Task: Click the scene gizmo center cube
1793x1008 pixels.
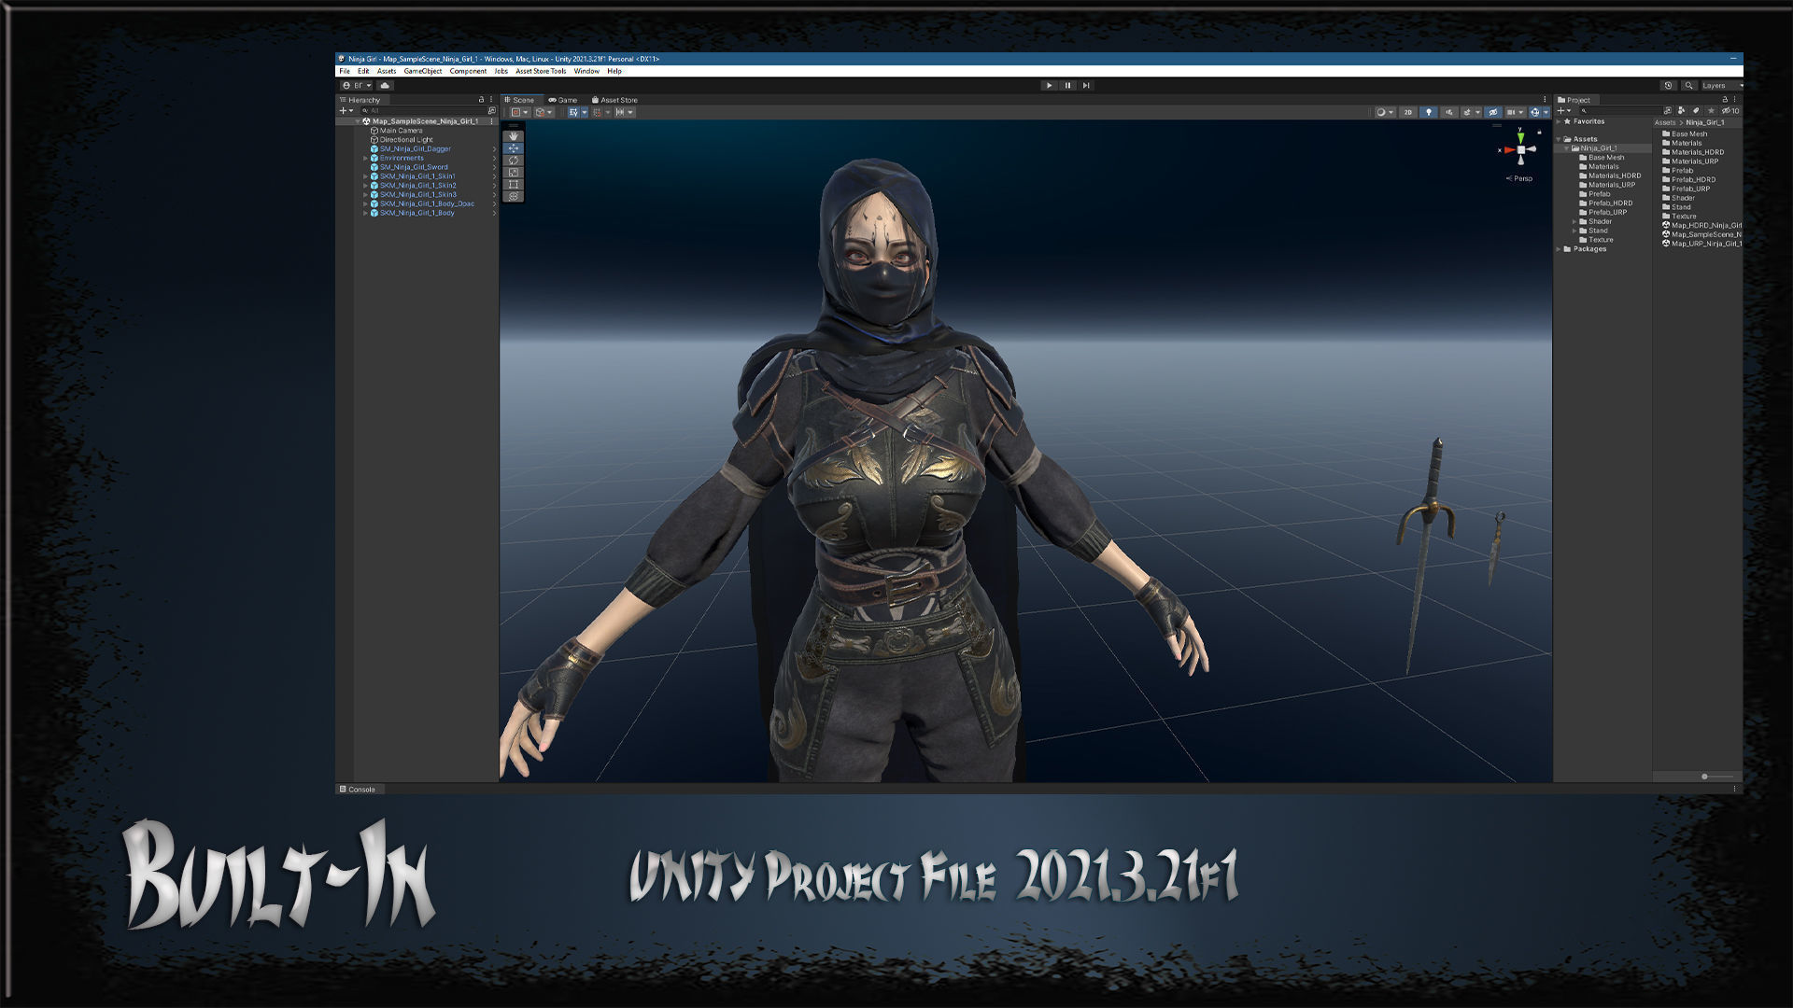Action: [1521, 149]
